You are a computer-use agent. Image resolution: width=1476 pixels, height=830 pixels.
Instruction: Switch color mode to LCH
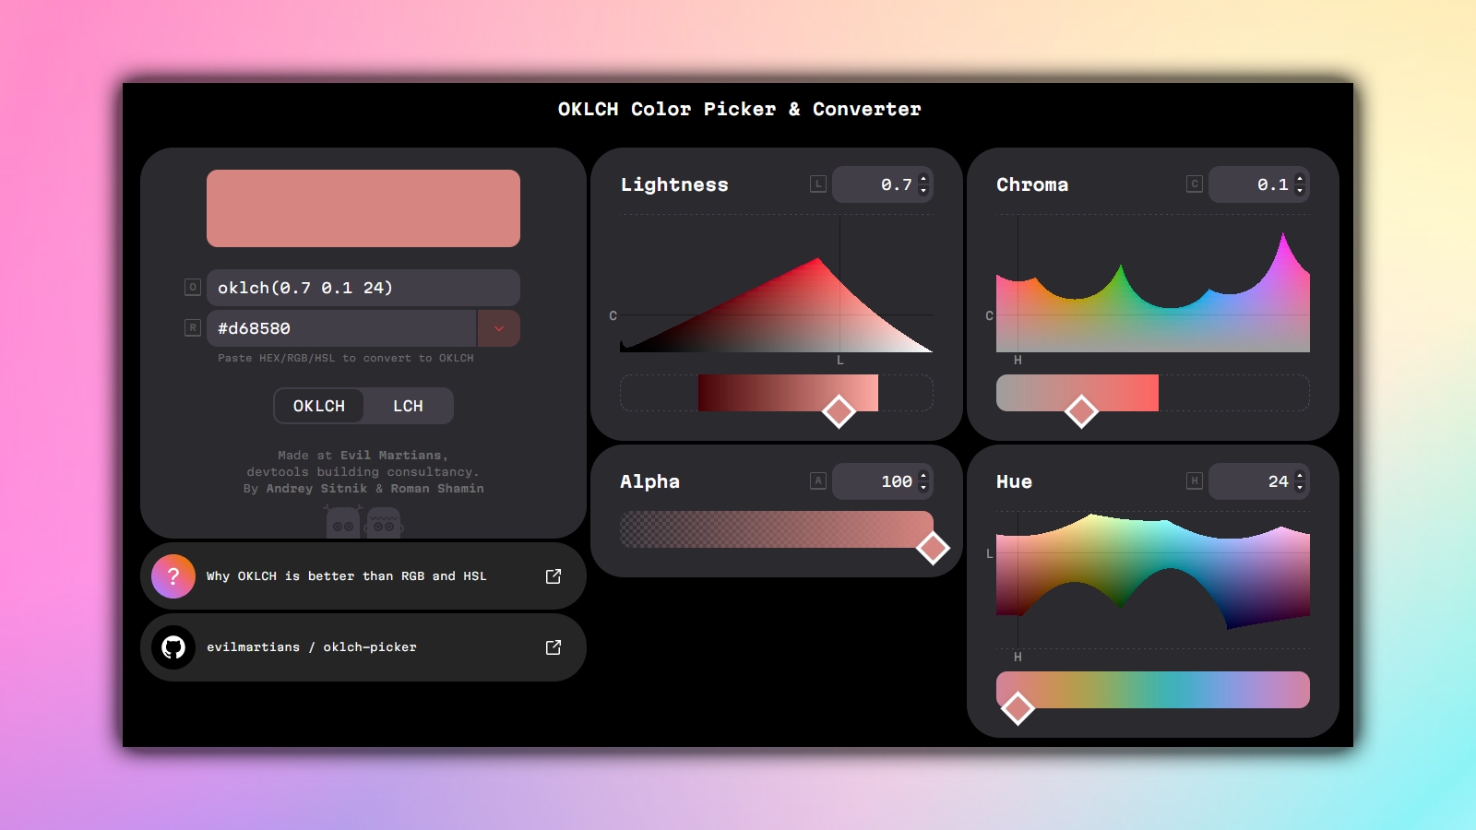tap(408, 406)
